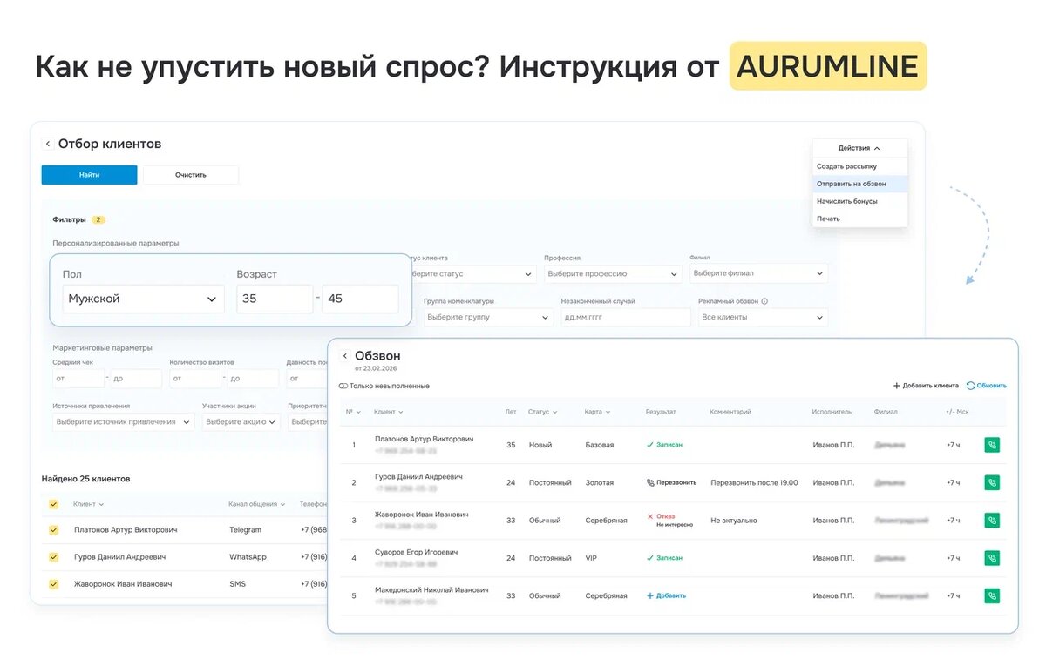This screenshot has width=1046, height=666.
Task: Sort Обзвон table by Статус column
Action: coord(543,412)
